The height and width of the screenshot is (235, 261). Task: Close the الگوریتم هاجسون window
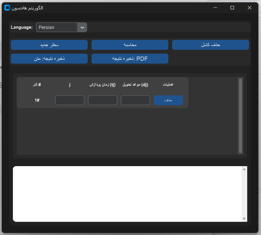tap(250, 8)
